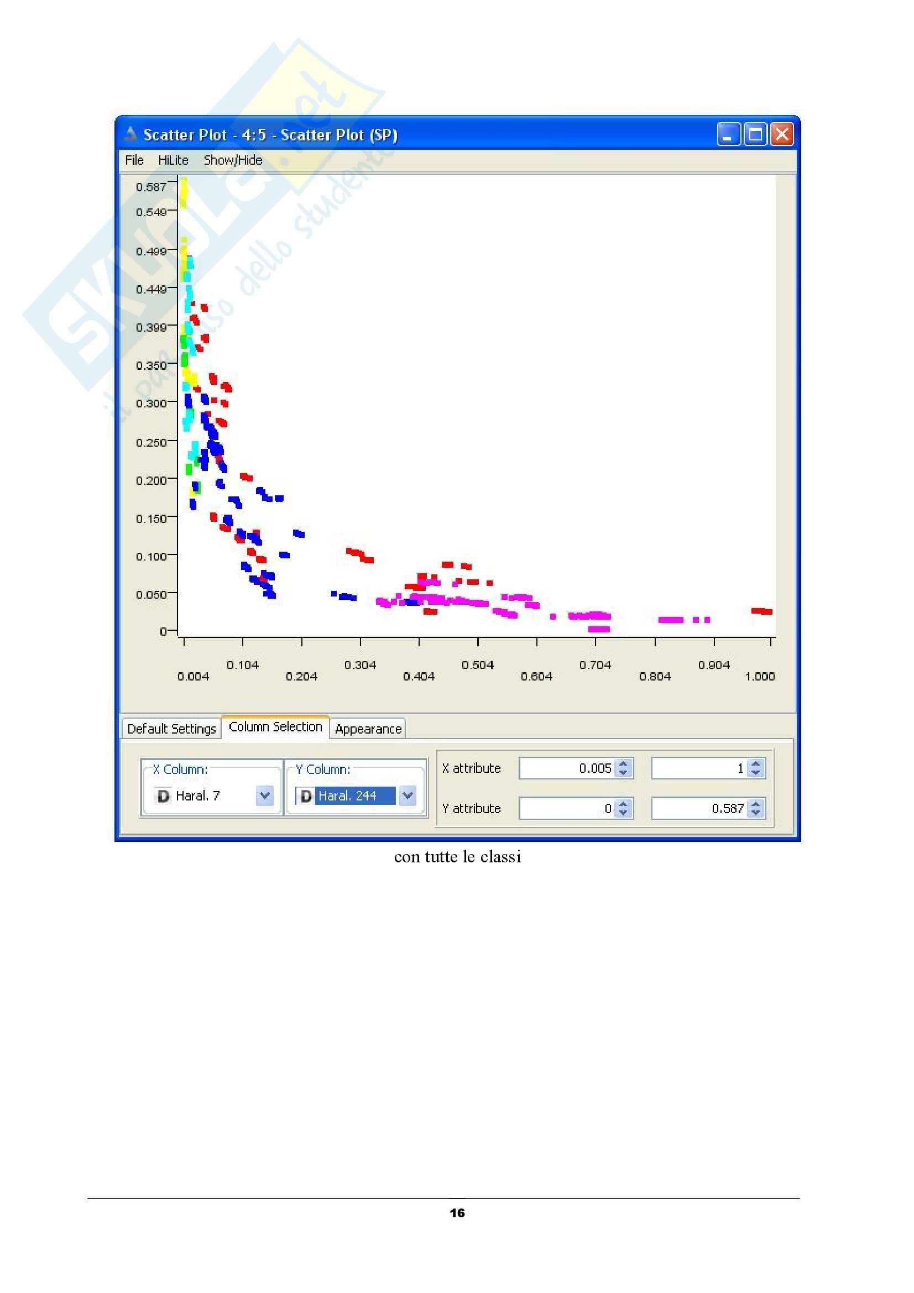Open the Show/Hide menu
The image size is (914, 1293).
tap(233, 160)
